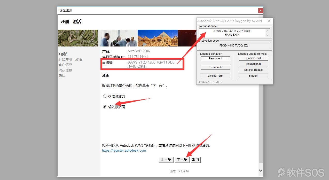Click the version text 14.0.0.26

click(183, 171)
